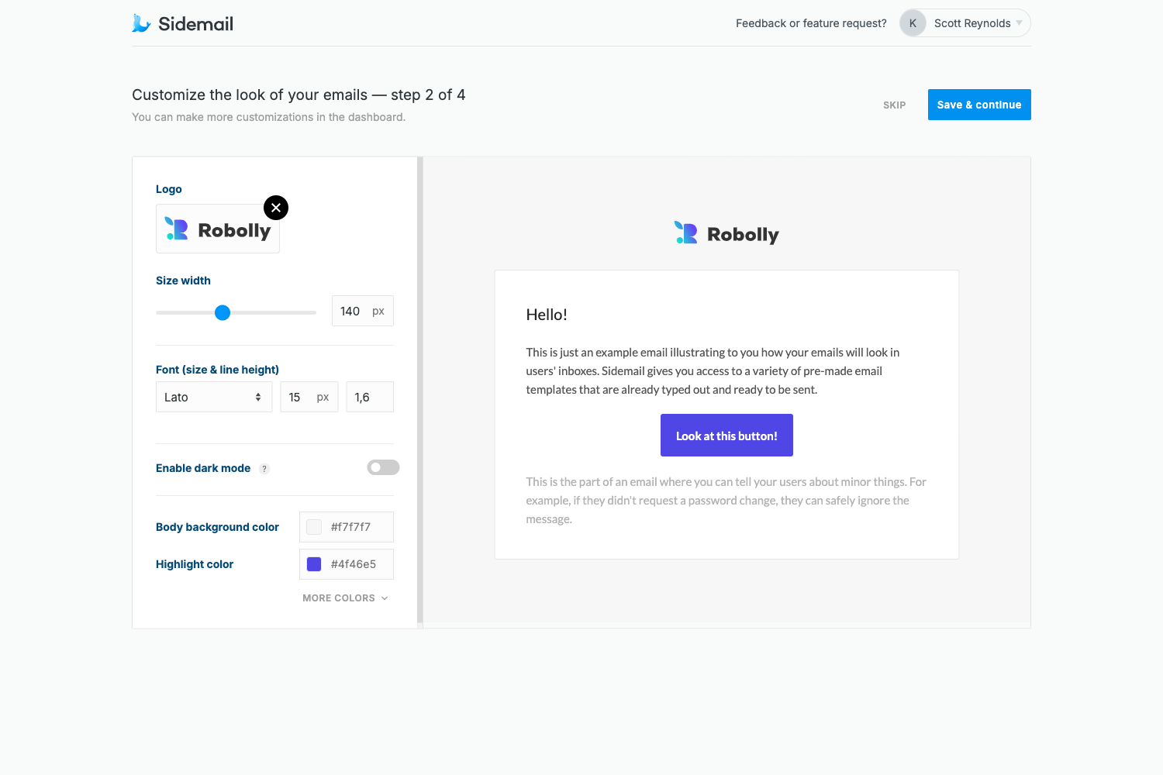Click the 'Body background color' label

(x=217, y=527)
